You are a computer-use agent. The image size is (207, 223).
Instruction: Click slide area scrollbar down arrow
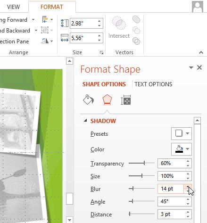tap(70, 220)
